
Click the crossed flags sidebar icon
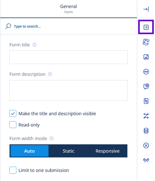pos(146,160)
